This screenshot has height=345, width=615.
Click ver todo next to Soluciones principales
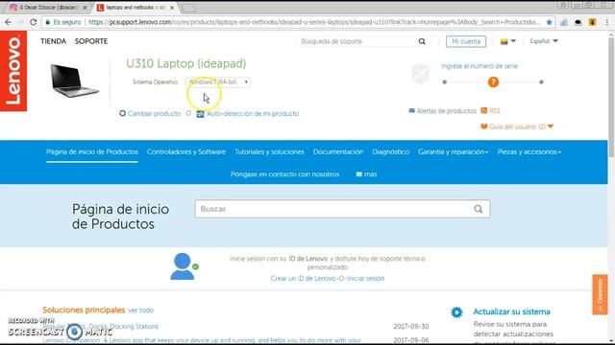click(x=141, y=310)
